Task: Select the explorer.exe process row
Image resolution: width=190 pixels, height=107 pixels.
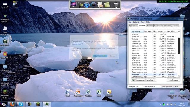Action: coord(154,41)
